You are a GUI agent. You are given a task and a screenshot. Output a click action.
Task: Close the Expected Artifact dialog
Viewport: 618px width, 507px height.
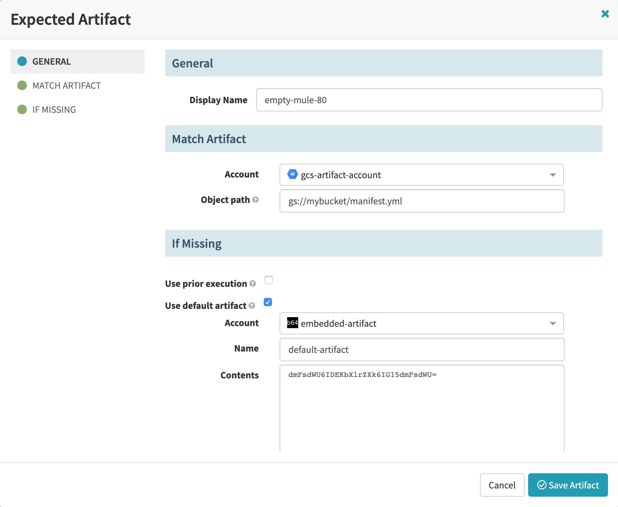[605, 14]
